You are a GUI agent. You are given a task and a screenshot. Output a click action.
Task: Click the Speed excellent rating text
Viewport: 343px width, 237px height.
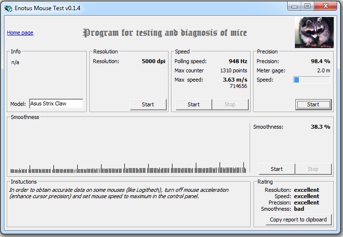point(307,196)
